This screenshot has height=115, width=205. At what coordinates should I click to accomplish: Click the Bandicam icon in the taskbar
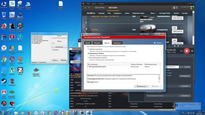click(x=82, y=113)
